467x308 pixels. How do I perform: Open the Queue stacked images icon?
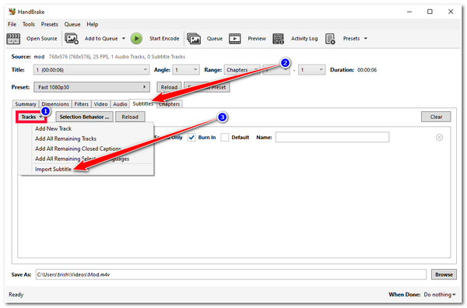click(194, 39)
